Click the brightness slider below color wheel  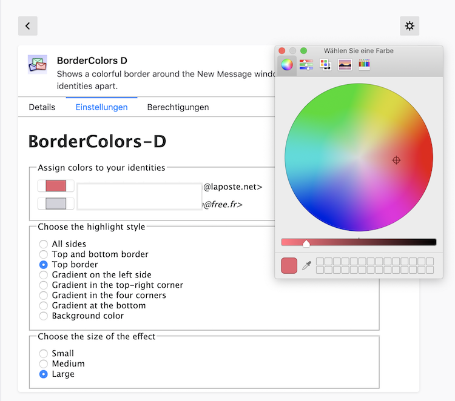coord(358,242)
